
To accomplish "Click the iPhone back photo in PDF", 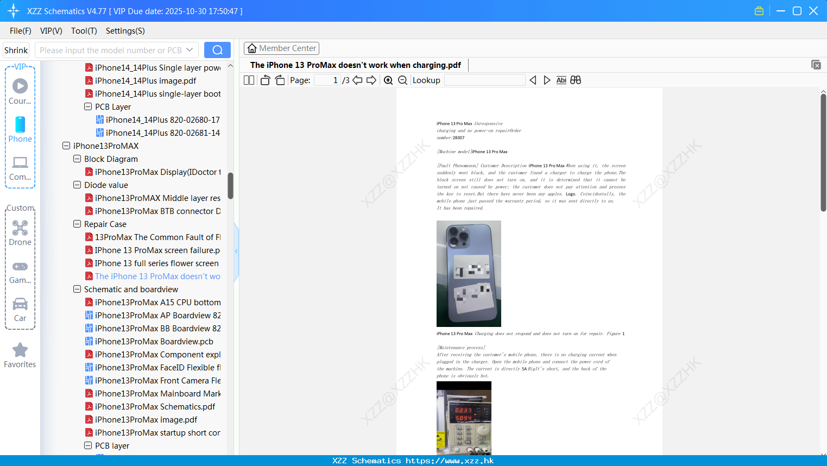I will click(x=469, y=273).
